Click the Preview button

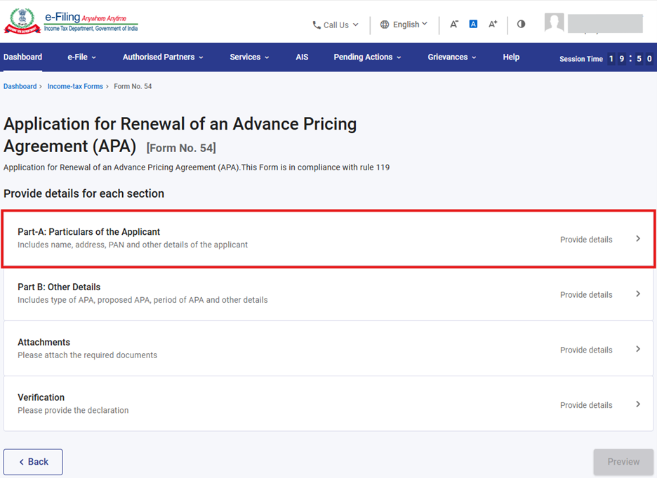(x=623, y=462)
